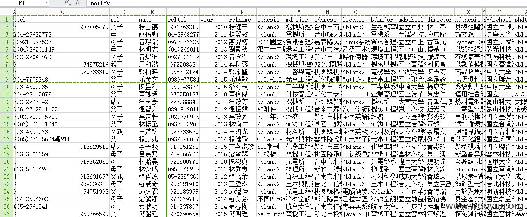Click cell containing 919862088
This screenshot has width=527, height=217.
pos(62,161)
